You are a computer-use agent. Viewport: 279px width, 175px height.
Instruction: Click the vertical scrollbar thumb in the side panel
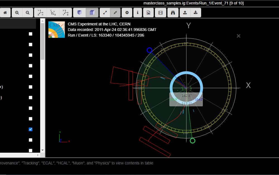pos(42,42)
